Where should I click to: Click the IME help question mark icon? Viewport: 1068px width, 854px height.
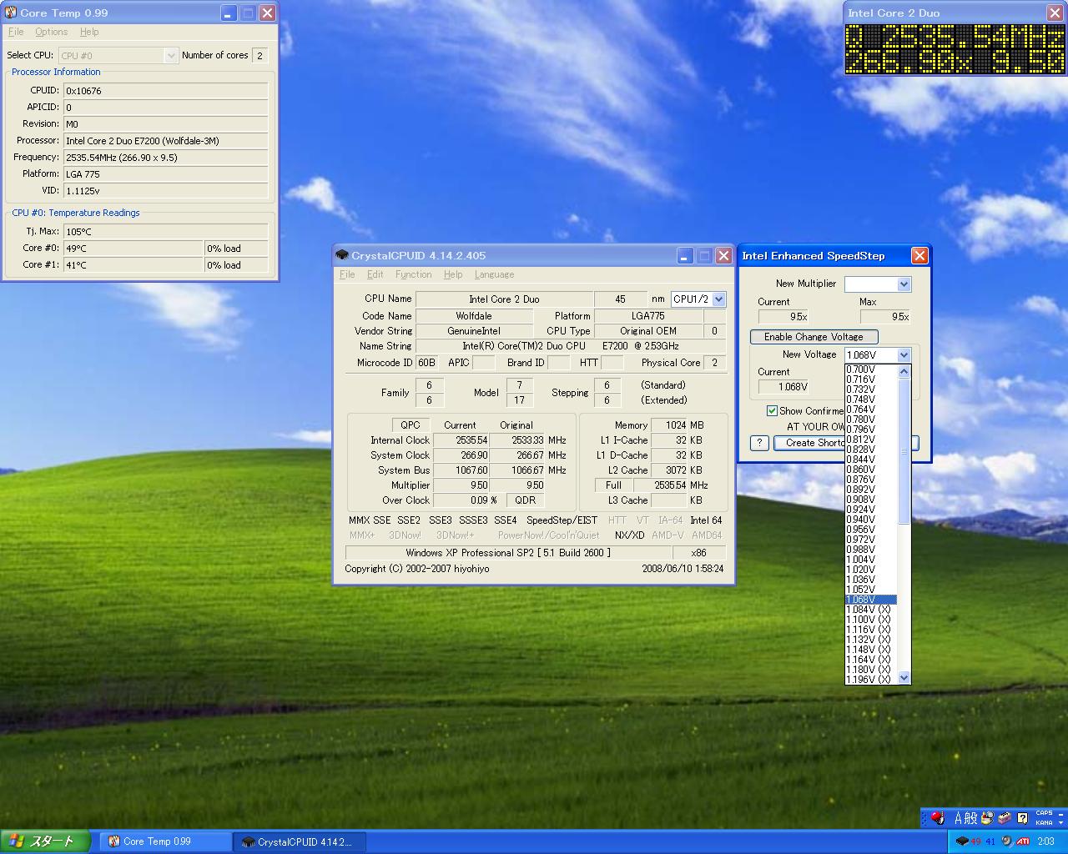(x=1022, y=818)
